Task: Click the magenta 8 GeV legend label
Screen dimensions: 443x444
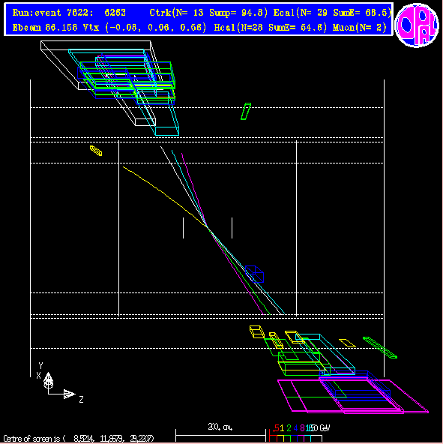Action: tap(302, 427)
